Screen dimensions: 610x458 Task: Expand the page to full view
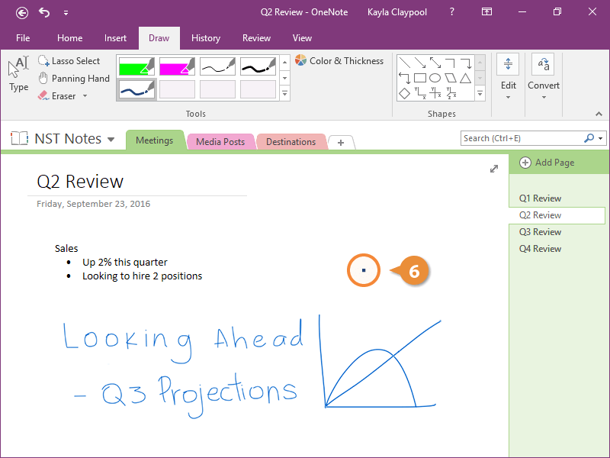(494, 169)
